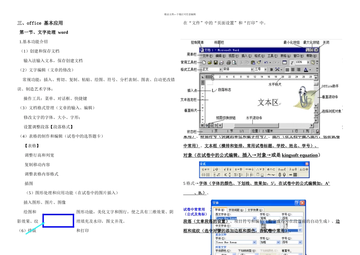Expand the Undo history dropdown arrow

click(x=270, y=63)
